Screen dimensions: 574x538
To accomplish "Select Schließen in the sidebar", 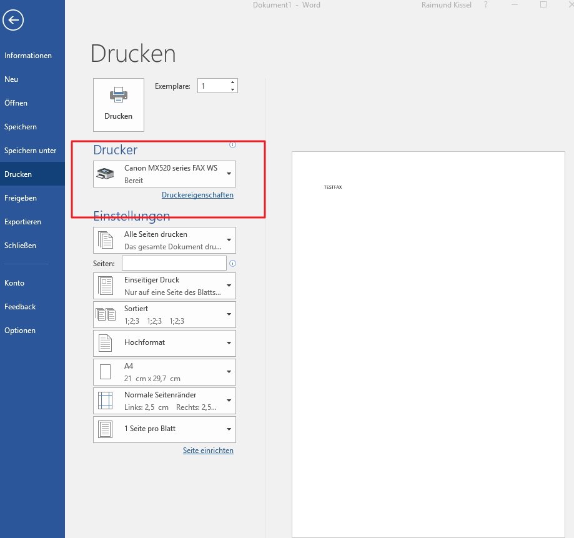I will [x=32, y=246].
